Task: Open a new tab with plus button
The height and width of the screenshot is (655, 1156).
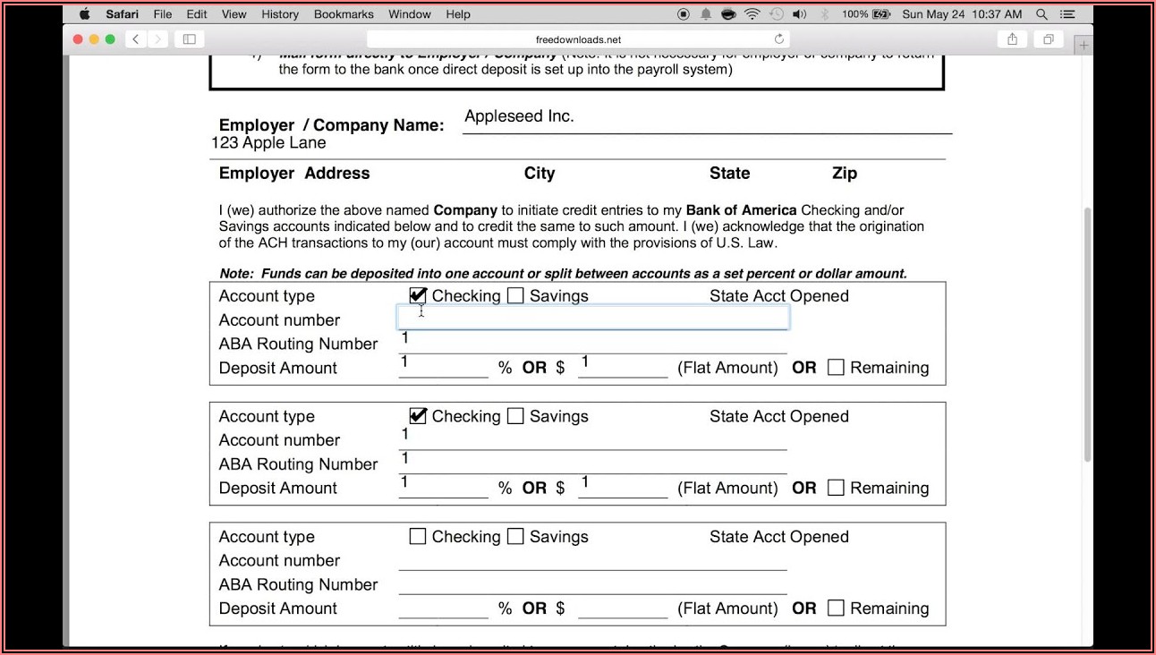Action: 1084,45
